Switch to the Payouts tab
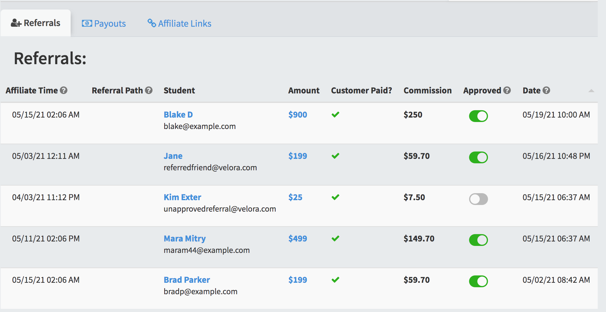This screenshot has width=606, height=312. pos(104,24)
